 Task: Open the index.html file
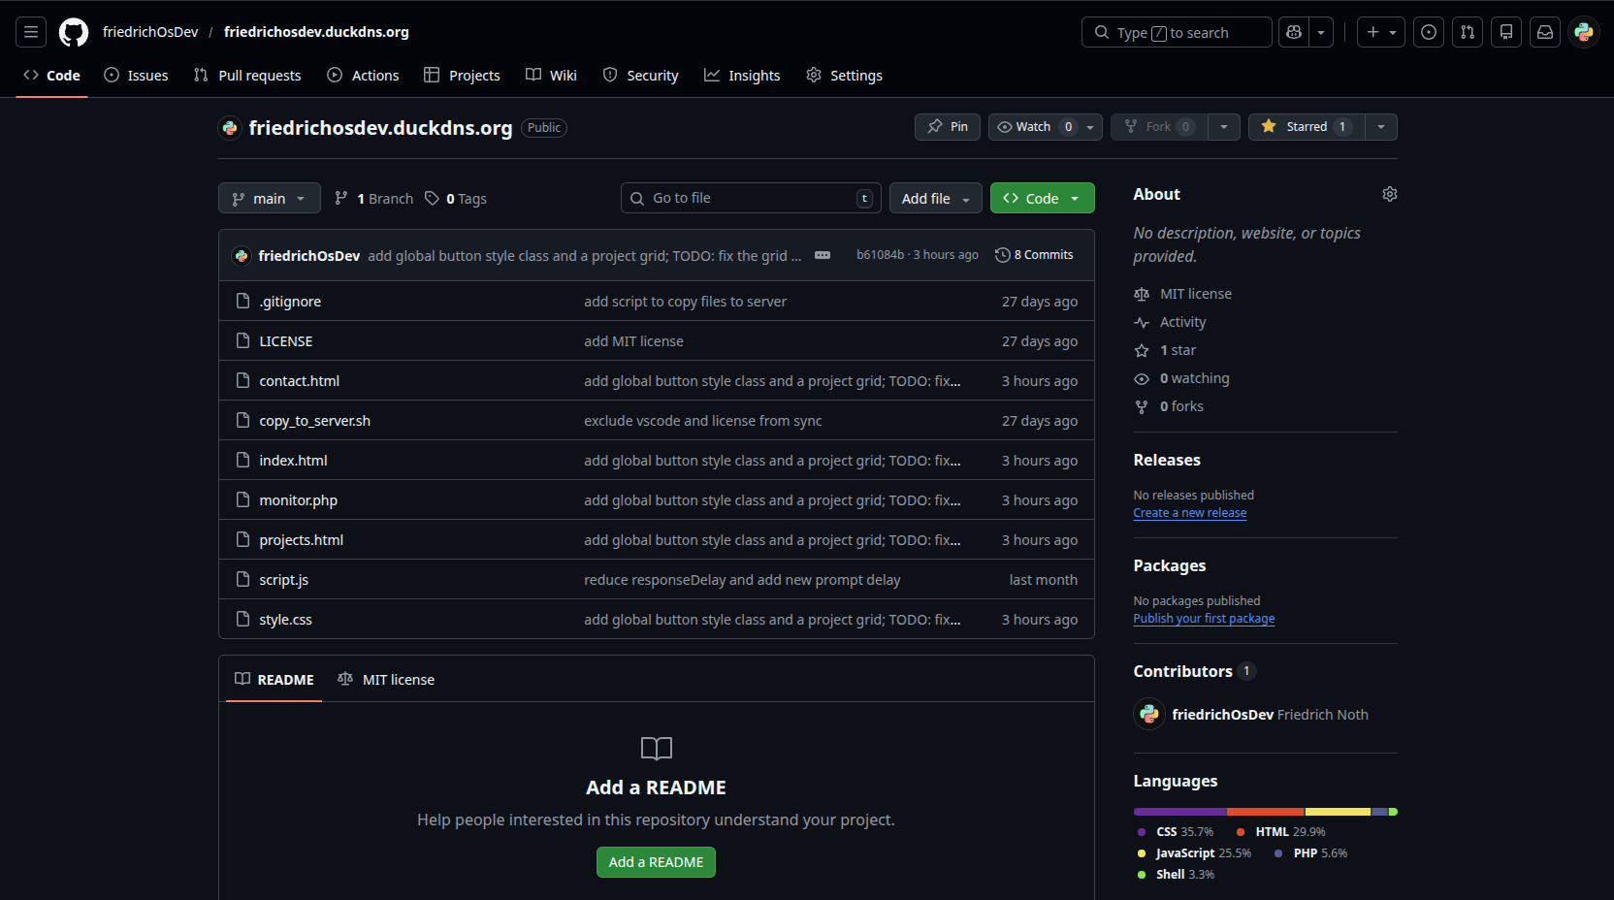pos(293,461)
